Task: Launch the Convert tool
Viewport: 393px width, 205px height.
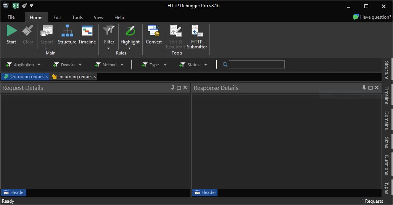Action: click(154, 35)
